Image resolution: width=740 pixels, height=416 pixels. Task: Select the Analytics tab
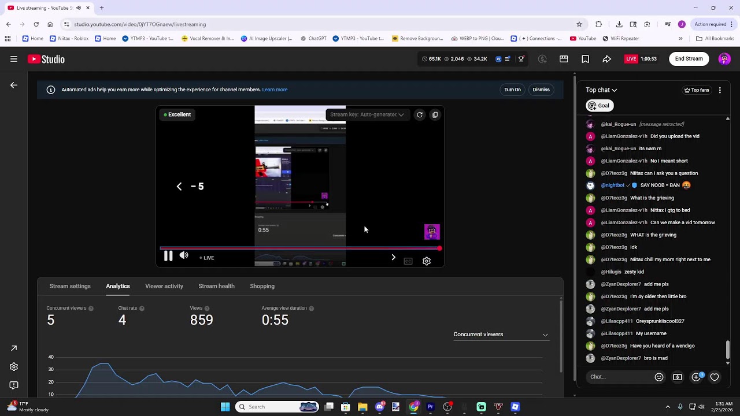point(118,286)
